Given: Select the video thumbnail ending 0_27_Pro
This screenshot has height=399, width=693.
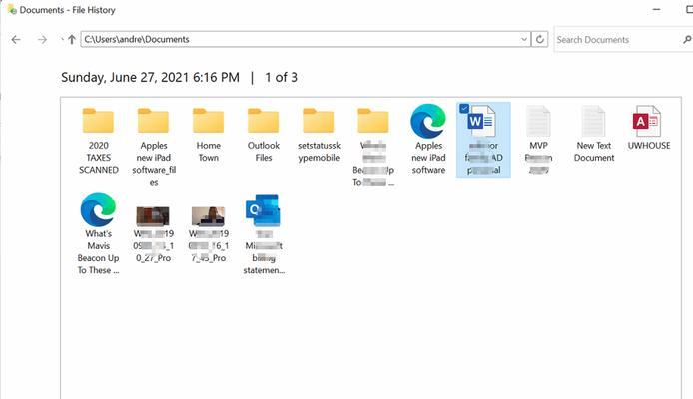Looking at the screenshot, I should (154, 234).
